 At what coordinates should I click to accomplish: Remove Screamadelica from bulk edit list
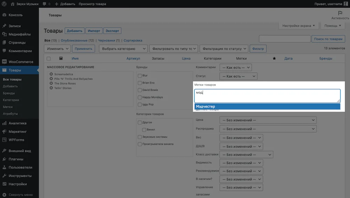51,74
